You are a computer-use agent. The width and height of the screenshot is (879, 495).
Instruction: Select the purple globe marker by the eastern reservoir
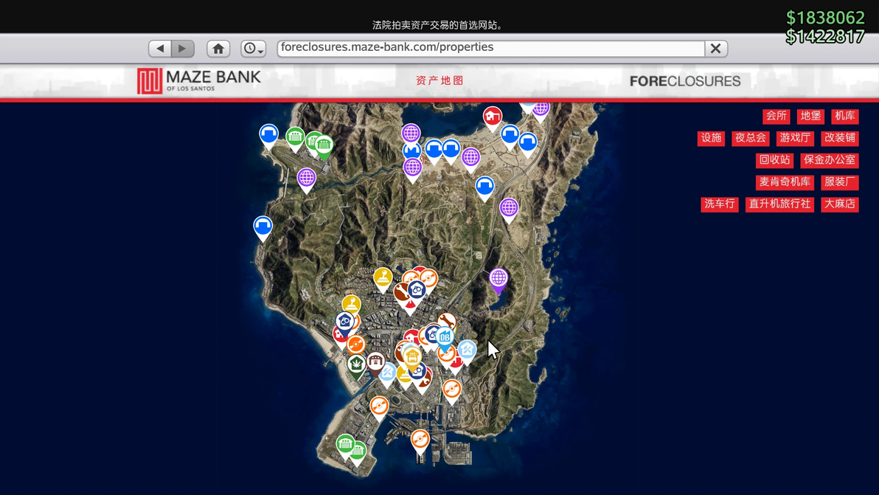click(x=498, y=279)
